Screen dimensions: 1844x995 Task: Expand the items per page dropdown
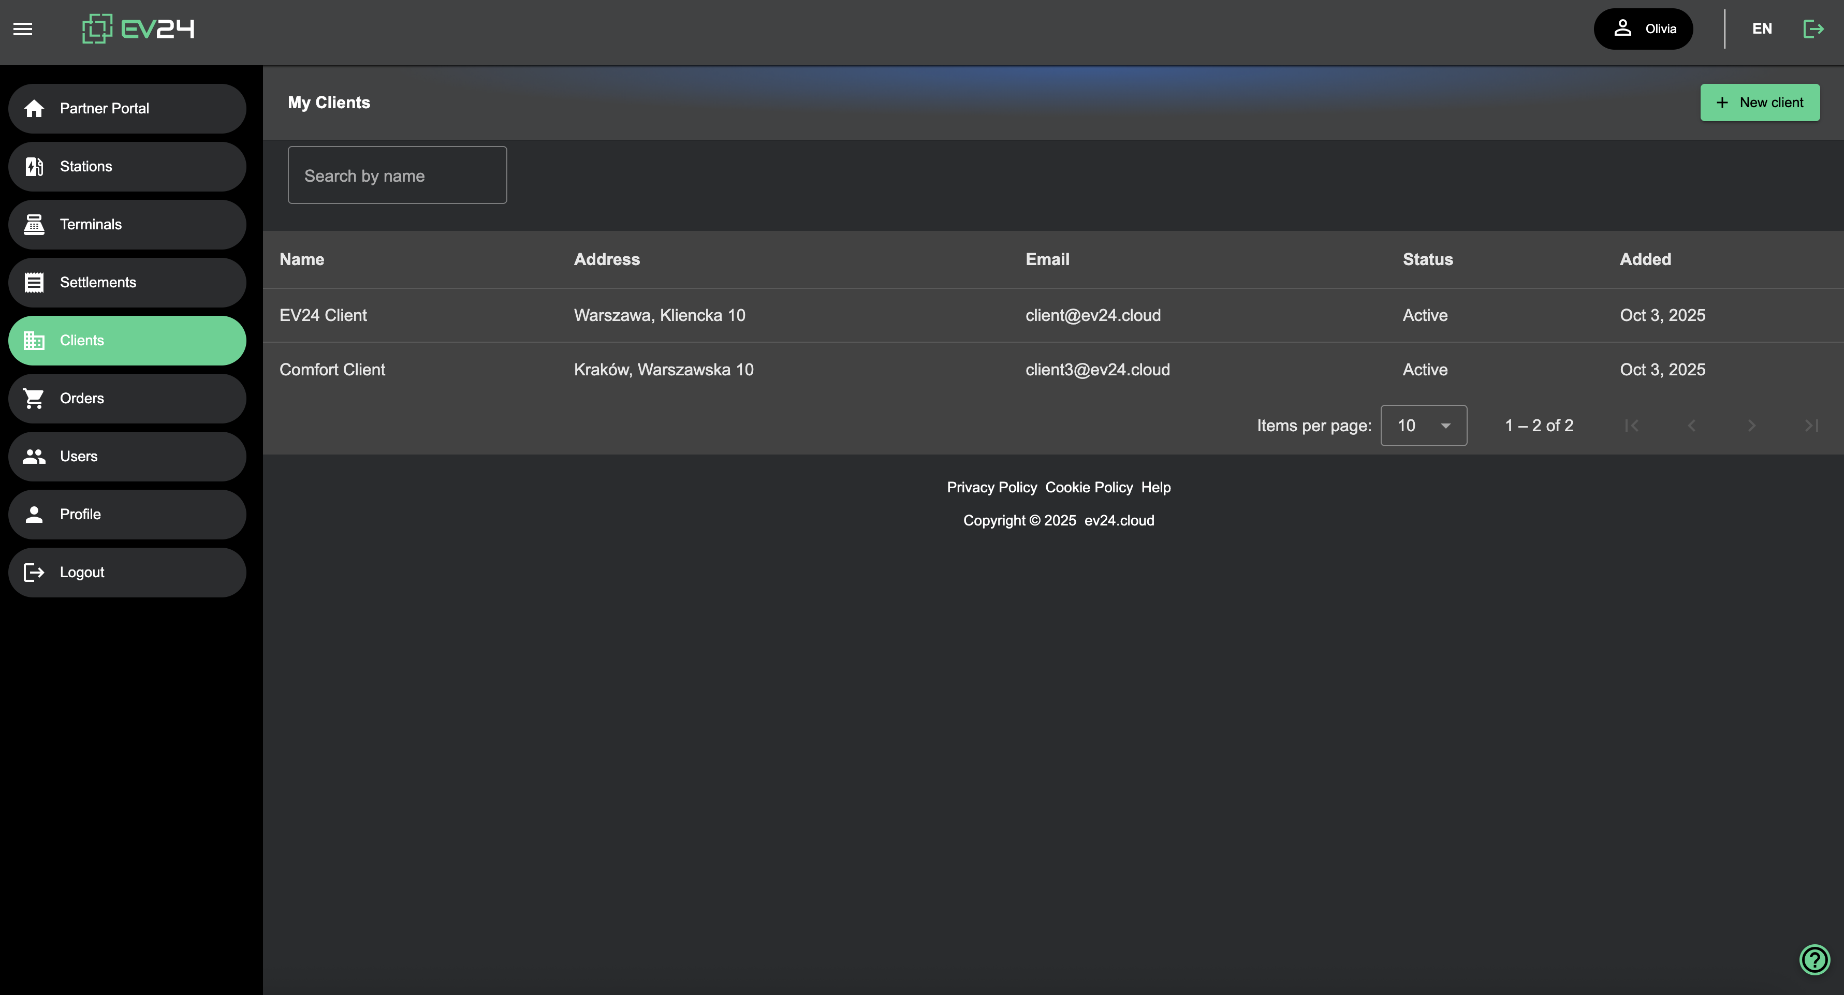1423,425
